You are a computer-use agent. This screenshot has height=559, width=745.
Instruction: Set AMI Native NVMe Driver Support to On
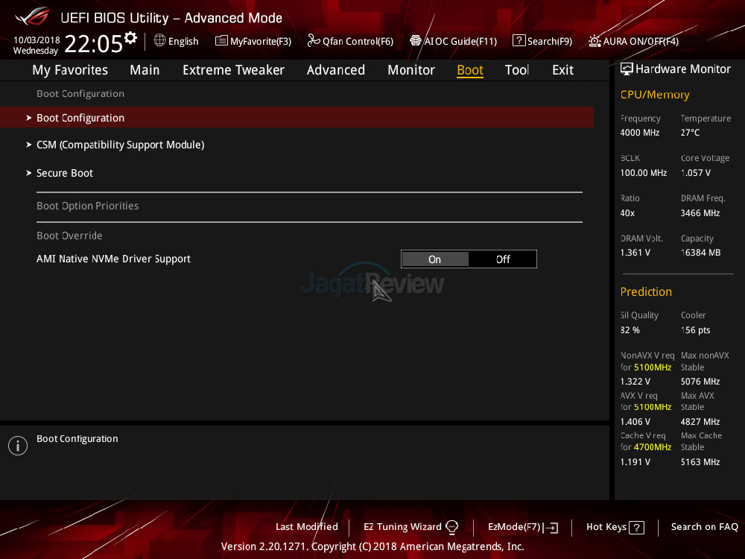point(435,259)
